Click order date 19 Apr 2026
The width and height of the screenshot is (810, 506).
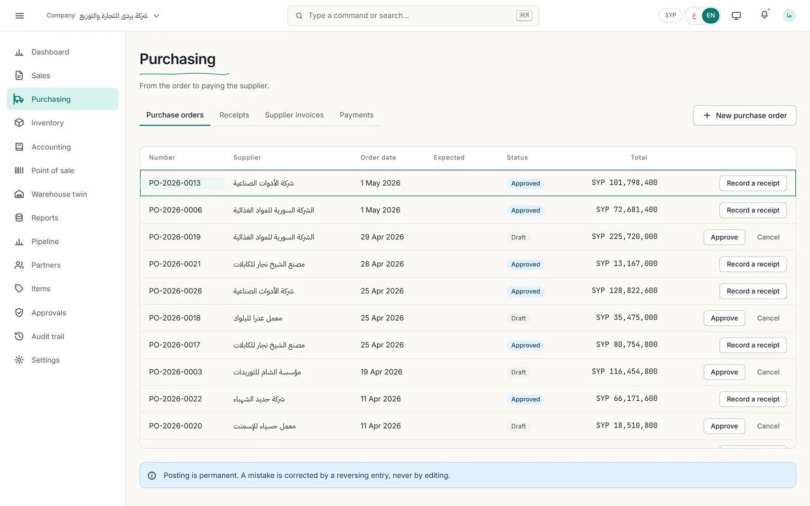pos(381,372)
